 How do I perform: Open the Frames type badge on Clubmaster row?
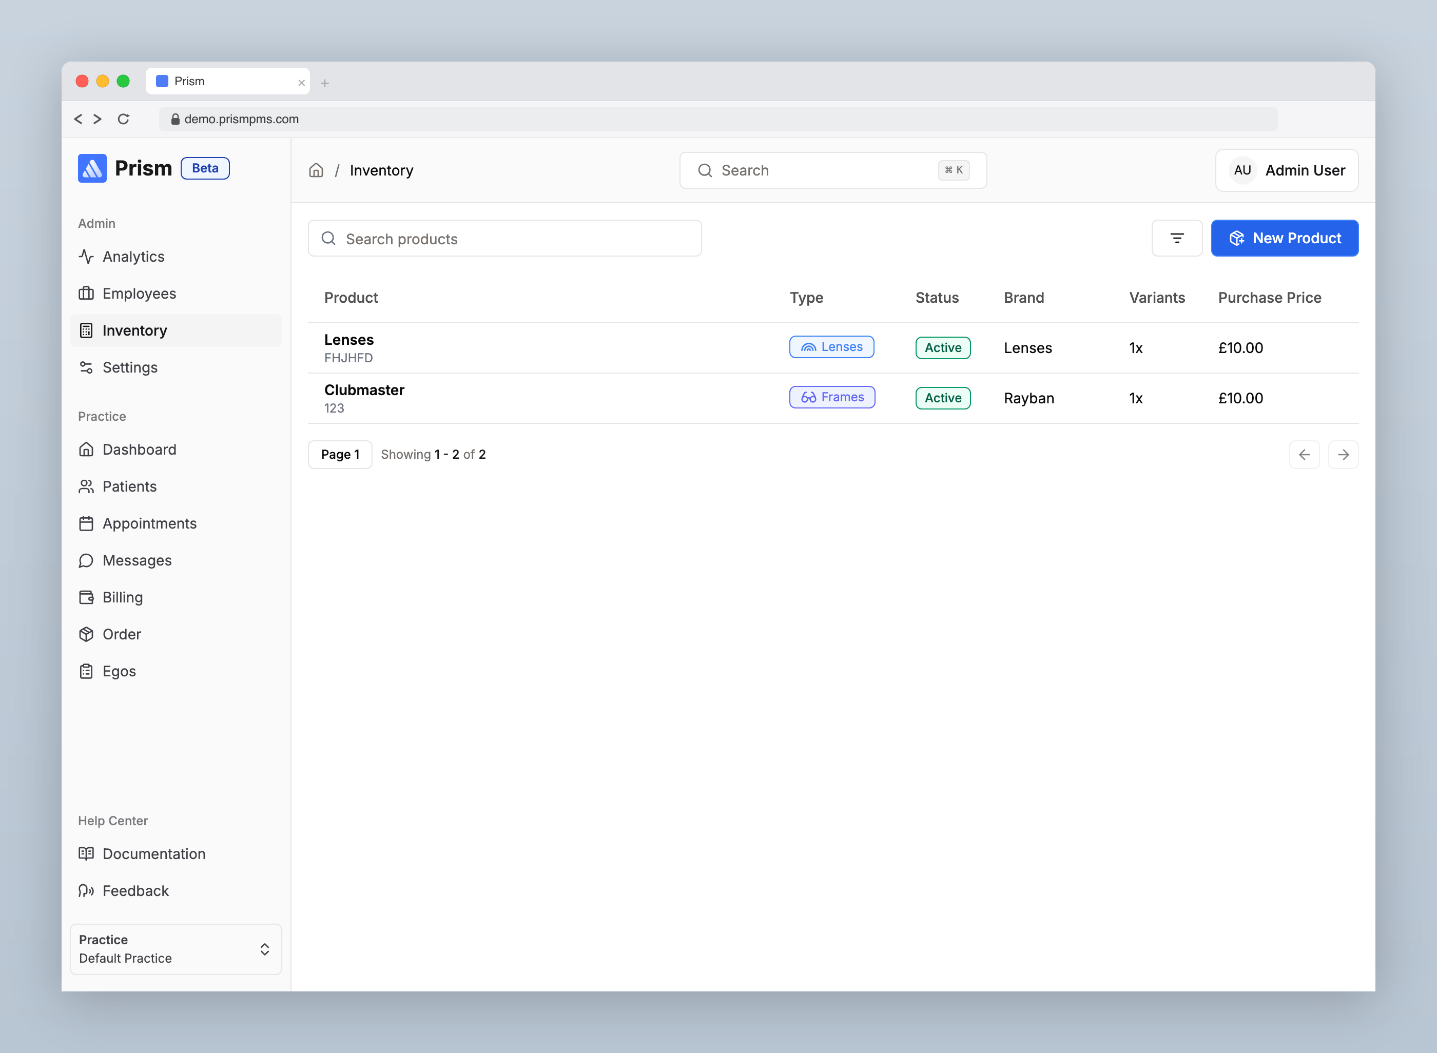pos(831,397)
